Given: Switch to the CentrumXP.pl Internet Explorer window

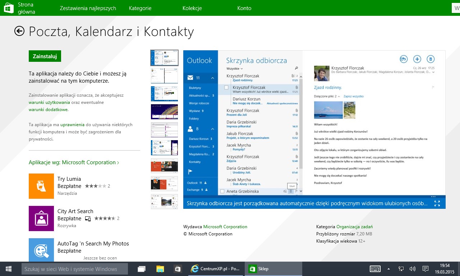Looking at the screenshot, I should tap(216, 269).
